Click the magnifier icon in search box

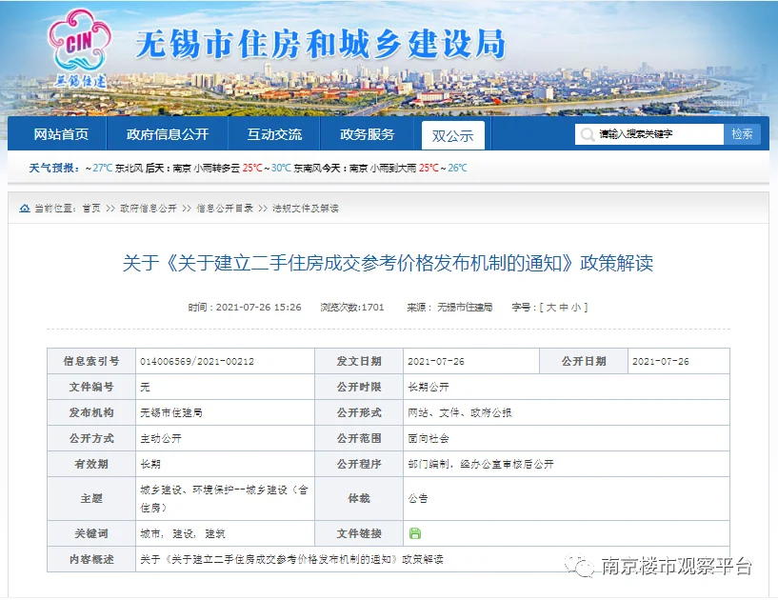(588, 134)
